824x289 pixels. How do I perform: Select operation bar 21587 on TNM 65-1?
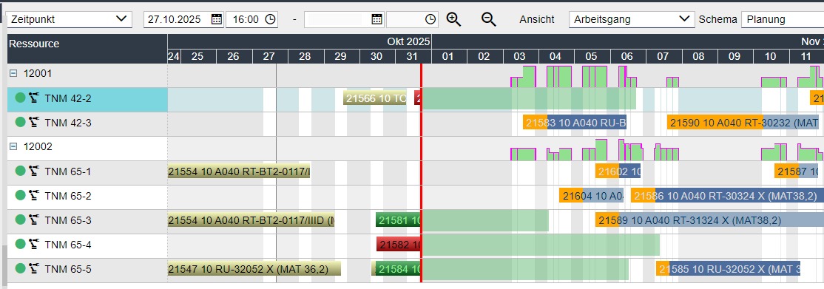(796, 171)
